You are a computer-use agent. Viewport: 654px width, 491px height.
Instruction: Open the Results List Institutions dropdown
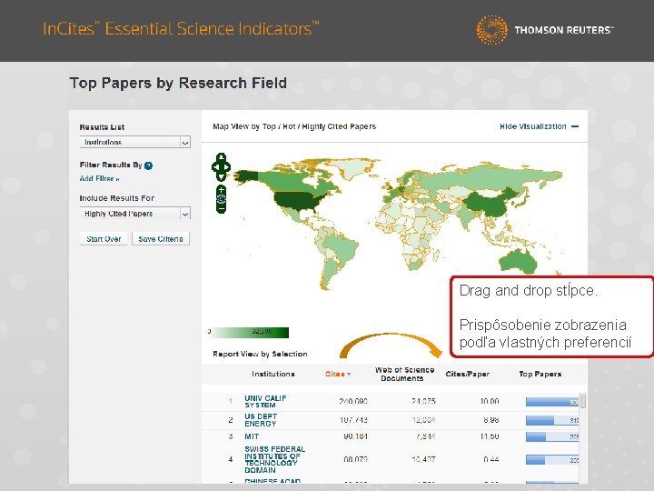click(x=134, y=142)
